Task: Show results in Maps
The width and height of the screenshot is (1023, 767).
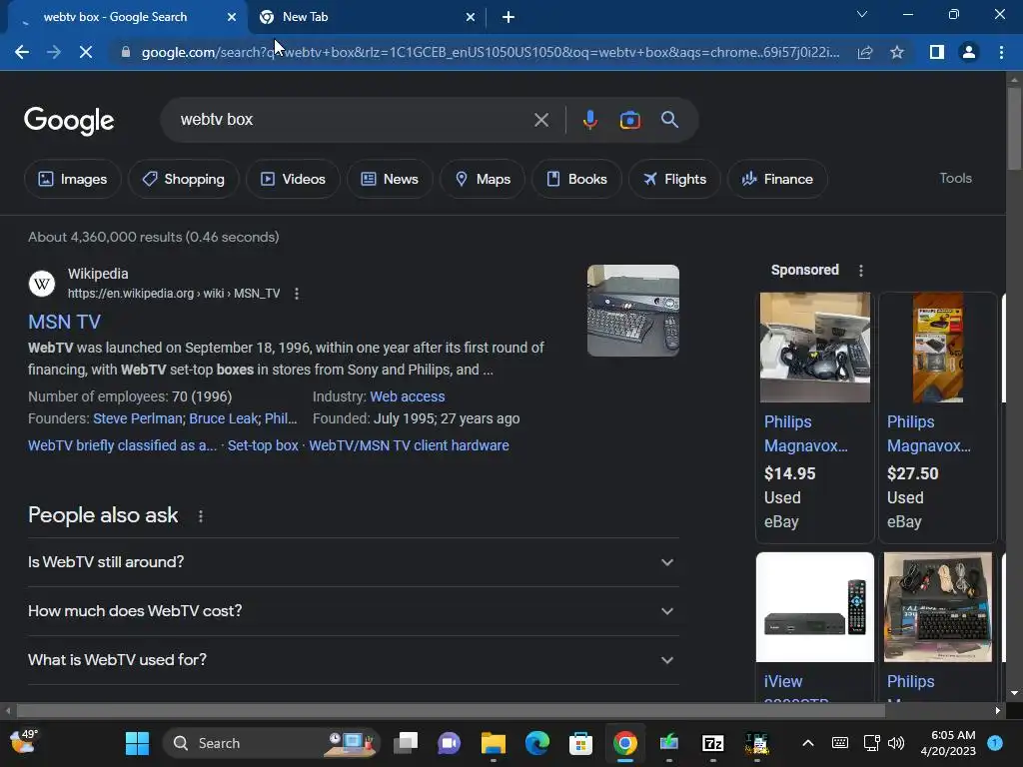Action: click(483, 179)
